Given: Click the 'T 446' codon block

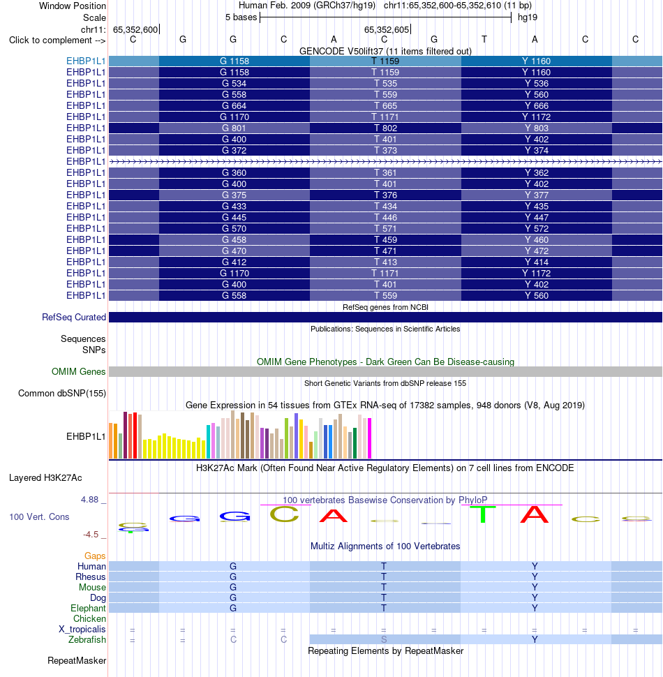Looking at the screenshot, I should (385, 218).
